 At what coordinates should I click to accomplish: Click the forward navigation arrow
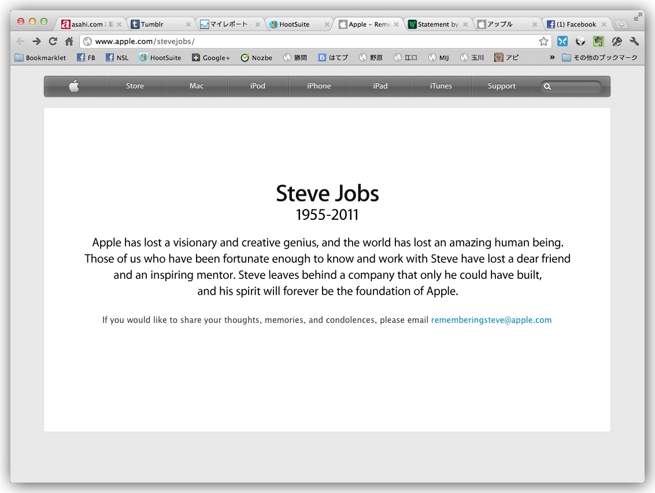pyautogui.click(x=36, y=41)
